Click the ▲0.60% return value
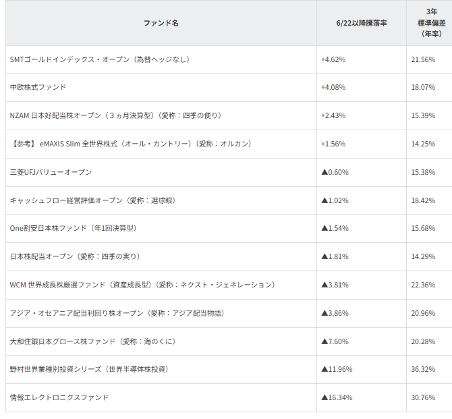The image size is (452, 419). click(x=335, y=172)
